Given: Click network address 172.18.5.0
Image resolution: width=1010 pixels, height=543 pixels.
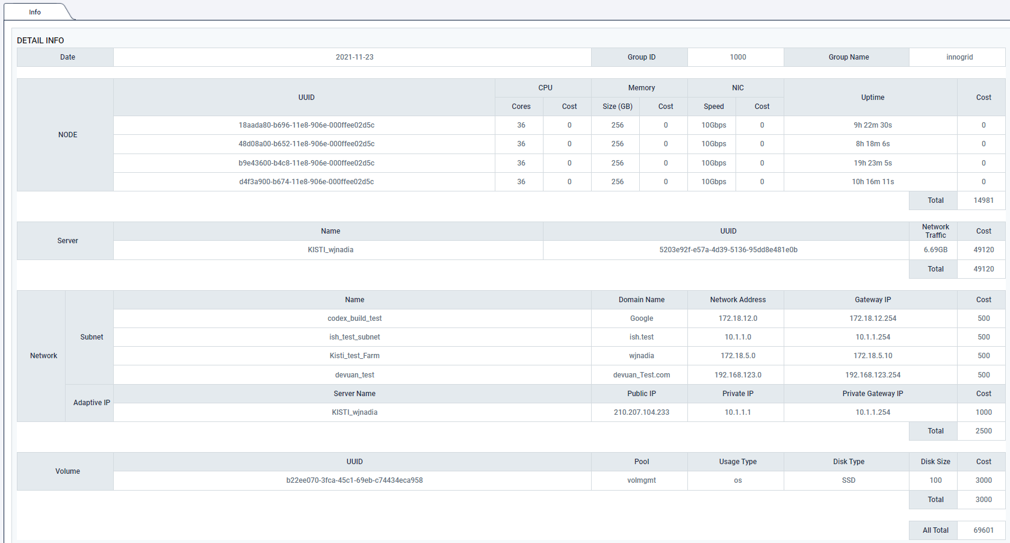Looking at the screenshot, I should pos(738,356).
